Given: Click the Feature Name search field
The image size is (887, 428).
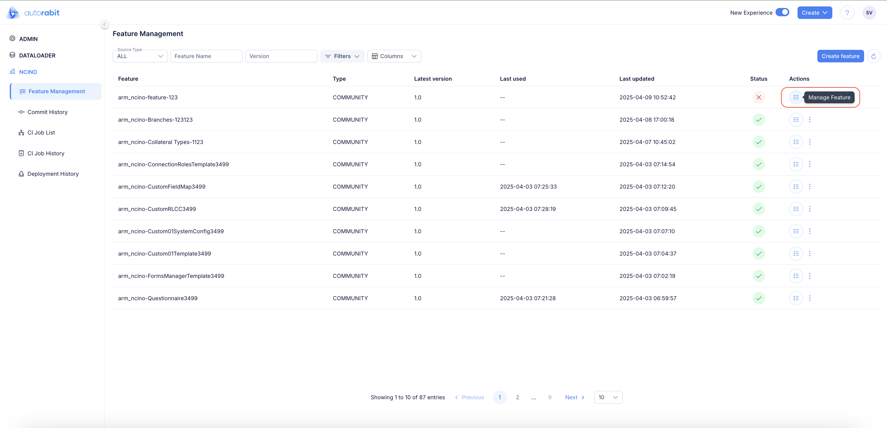Looking at the screenshot, I should coord(206,56).
